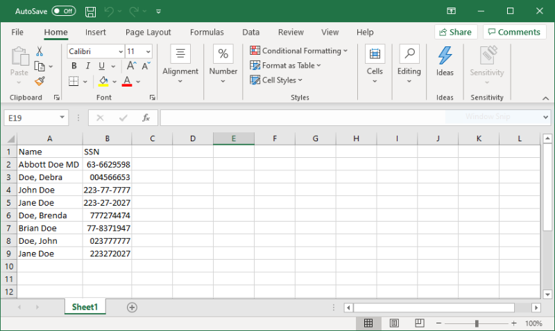Click the Share button
The height and width of the screenshot is (331, 555).
(x=454, y=32)
